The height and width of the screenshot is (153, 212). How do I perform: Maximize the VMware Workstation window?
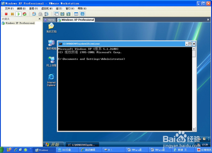[x=204, y=3]
